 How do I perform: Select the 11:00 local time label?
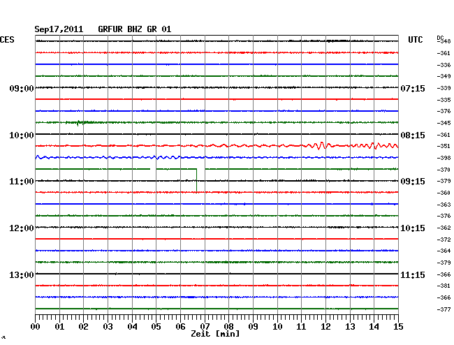22,182
